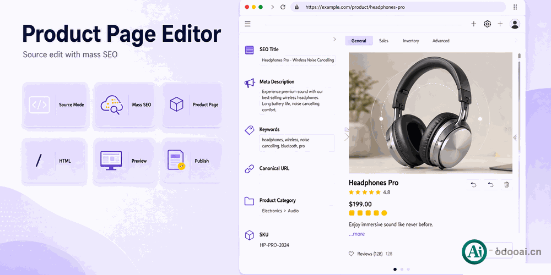Click the Enjoy immersive sound description text
The height and width of the screenshot is (275, 551).
[x=391, y=224]
